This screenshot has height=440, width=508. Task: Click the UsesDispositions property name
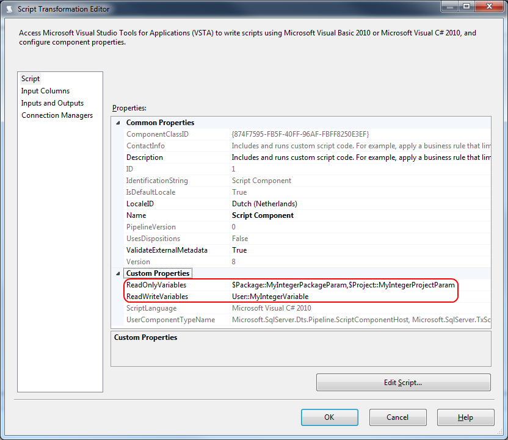(x=153, y=239)
